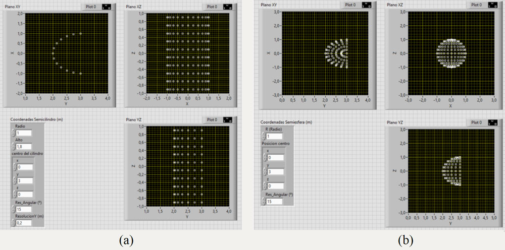Click the y field under Posicion centro
This screenshot has height=250, width=505.
coord(275,172)
